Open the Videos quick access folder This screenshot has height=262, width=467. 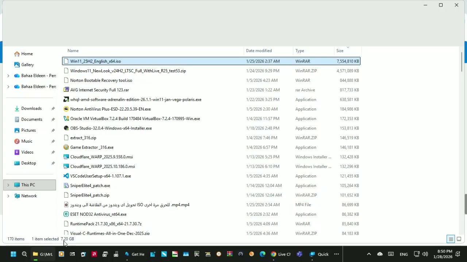click(24, 152)
